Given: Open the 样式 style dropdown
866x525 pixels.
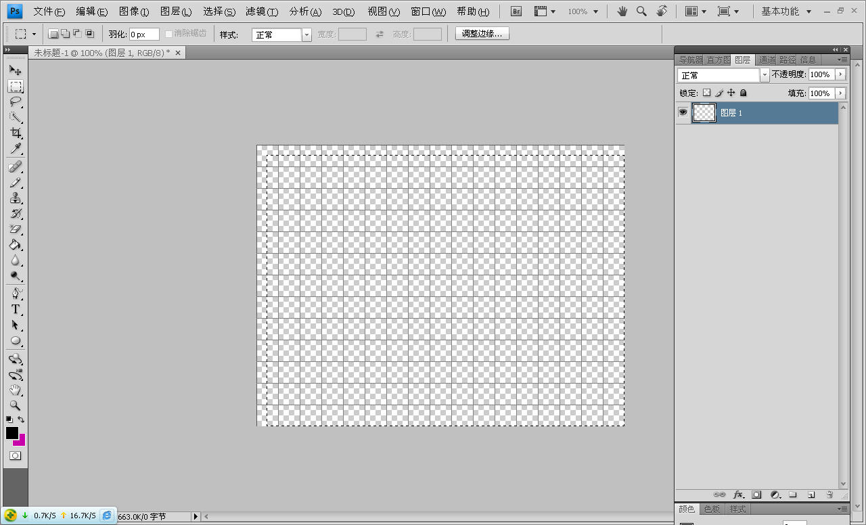Looking at the screenshot, I should (x=306, y=35).
